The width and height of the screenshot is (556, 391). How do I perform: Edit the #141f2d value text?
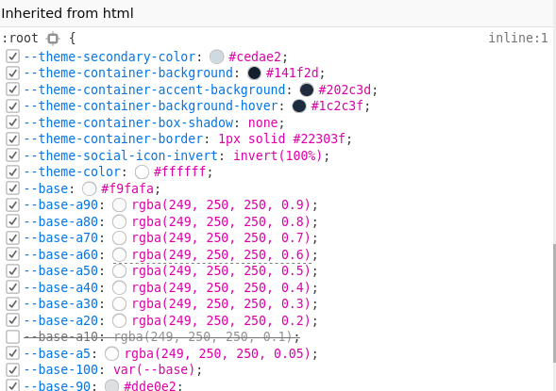pyautogui.click(x=293, y=73)
